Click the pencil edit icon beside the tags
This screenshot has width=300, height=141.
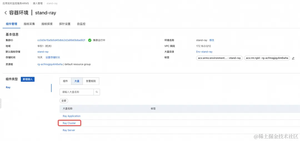(x=293, y=58)
